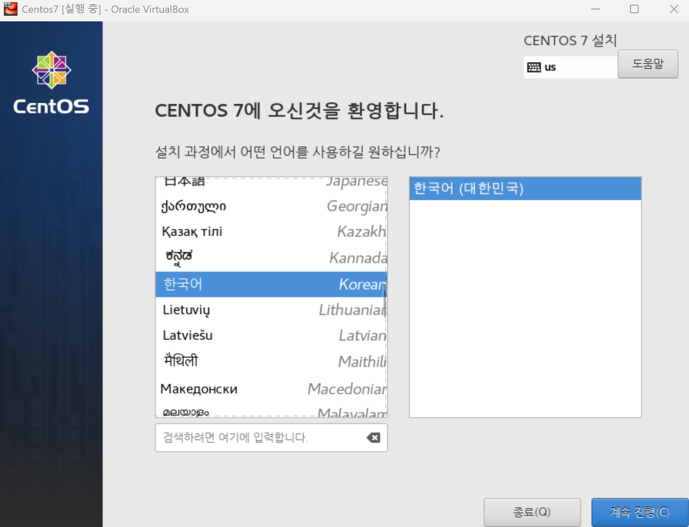Minimize the VirtualBox window
This screenshot has height=527, width=689.
click(595, 9)
